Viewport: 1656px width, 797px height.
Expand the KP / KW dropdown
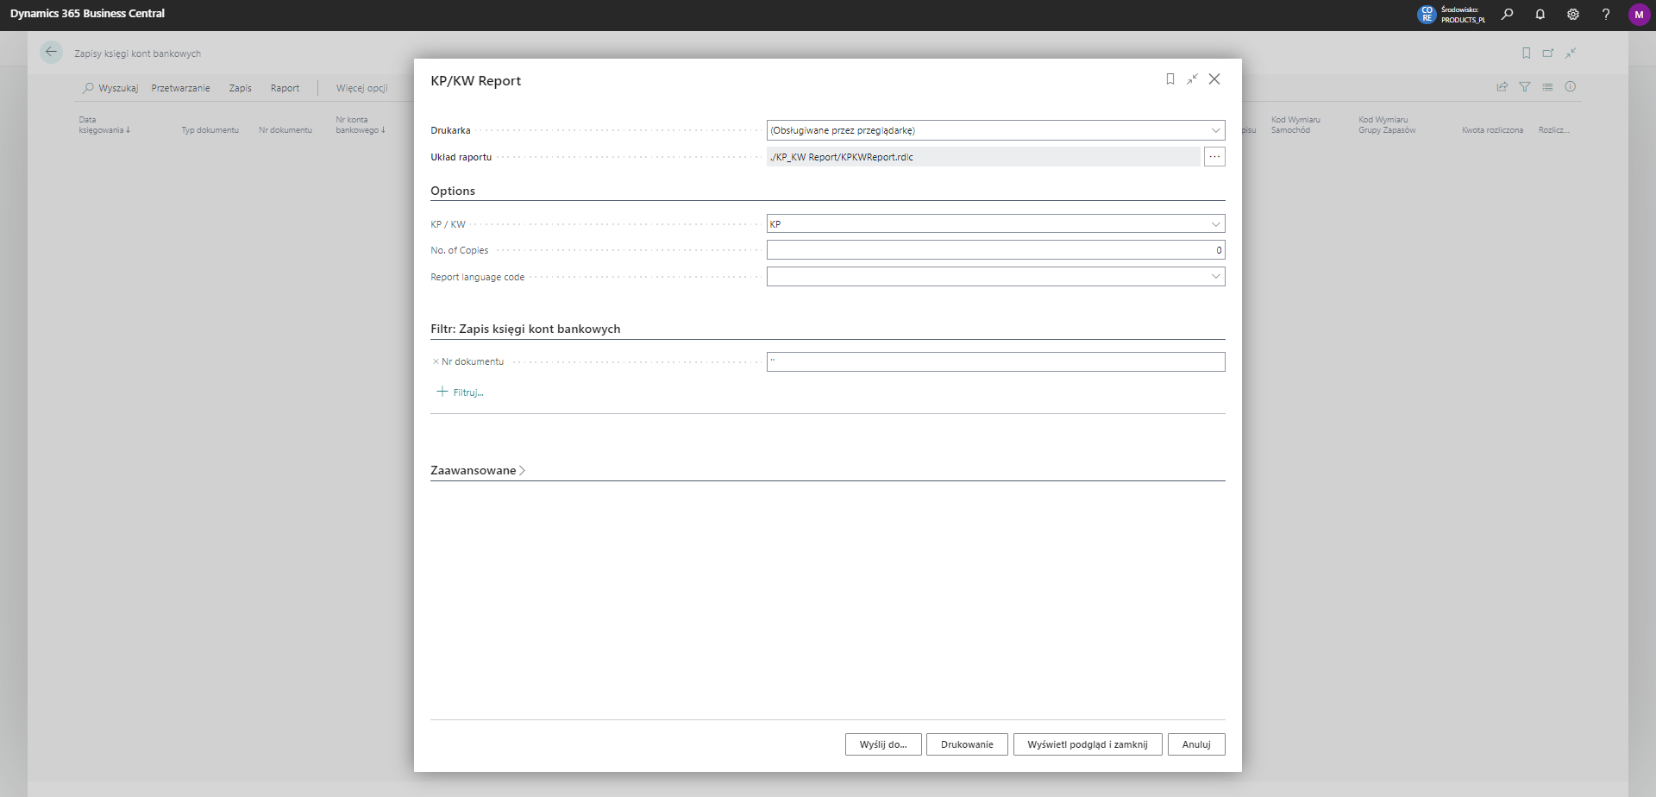click(x=1215, y=224)
